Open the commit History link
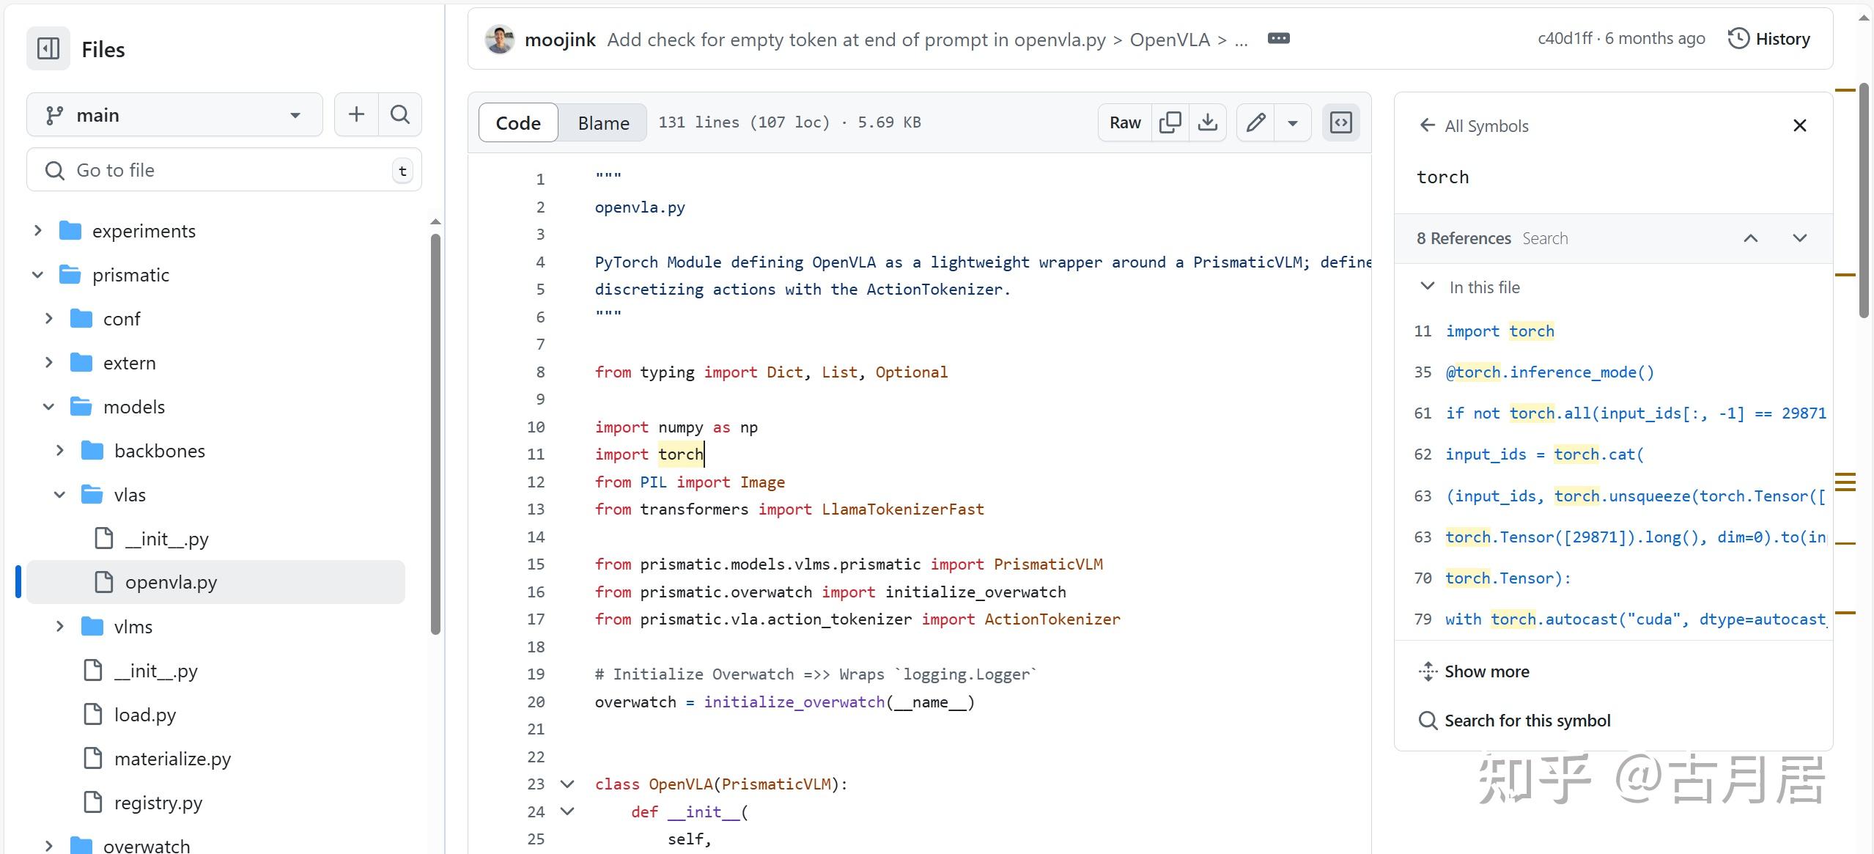1874x854 pixels. [1769, 39]
